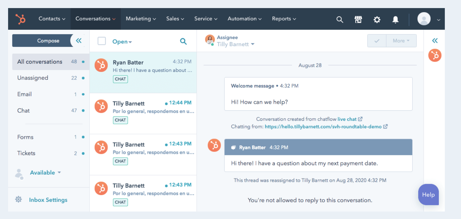Click the HubSpot sprocket logo
The height and width of the screenshot is (219, 461).
pyautogui.click(x=21, y=19)
